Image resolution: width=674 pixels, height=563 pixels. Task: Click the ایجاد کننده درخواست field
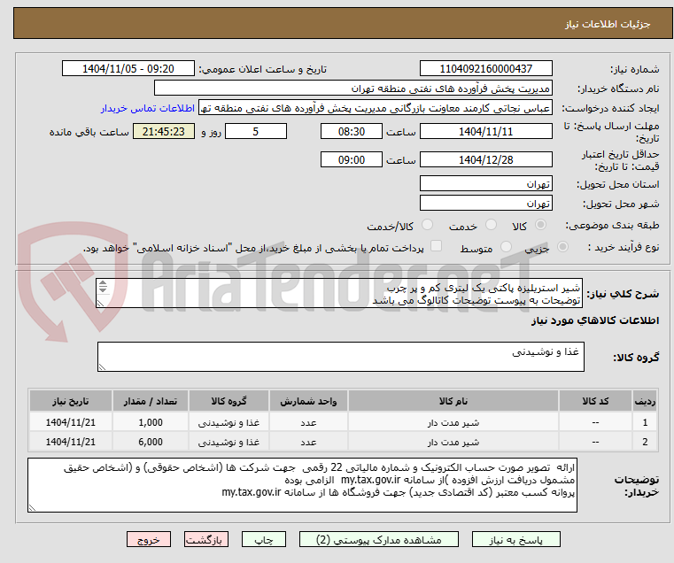tap(376, 108)
